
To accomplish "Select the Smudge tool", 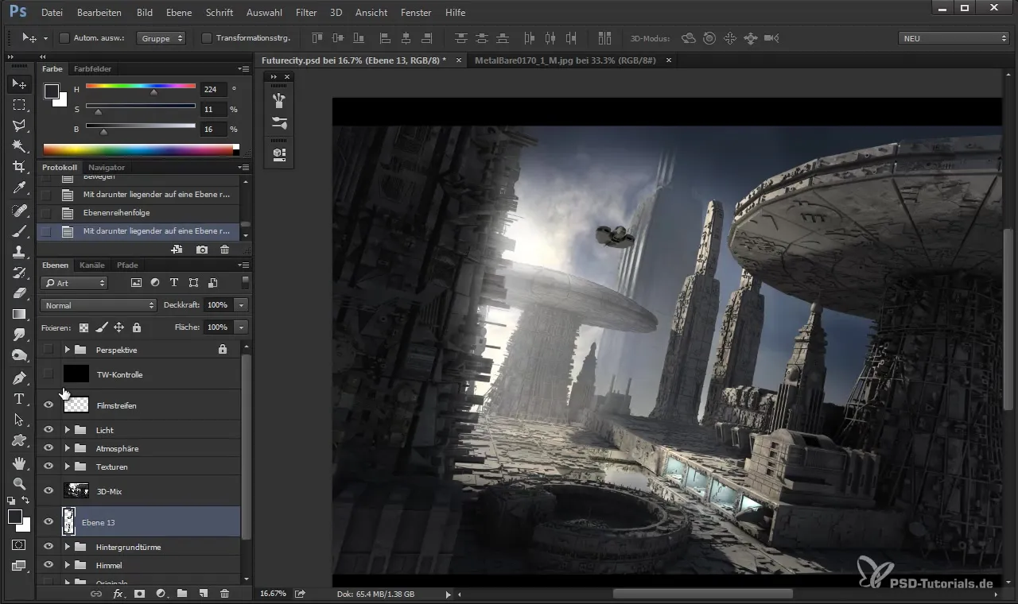I will point(19,335).
